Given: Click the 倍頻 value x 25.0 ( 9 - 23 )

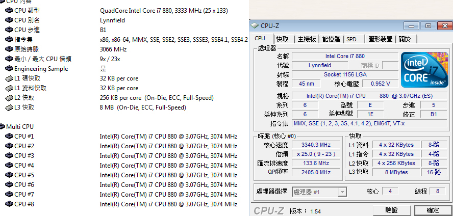Looking at the screenshot, I should coord(316,154).
